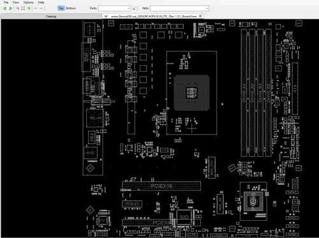Switch to the Bottom side of the board
The width and height of the screenshot is (319, 238).
tap(71, 8)
